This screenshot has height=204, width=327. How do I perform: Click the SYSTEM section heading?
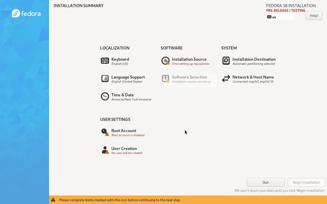point(229,48)
